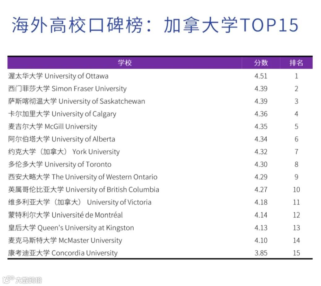Click the score 4.14
Viewport: 321px width, 286px height.
pyautogui.click(x=261, y=215)
